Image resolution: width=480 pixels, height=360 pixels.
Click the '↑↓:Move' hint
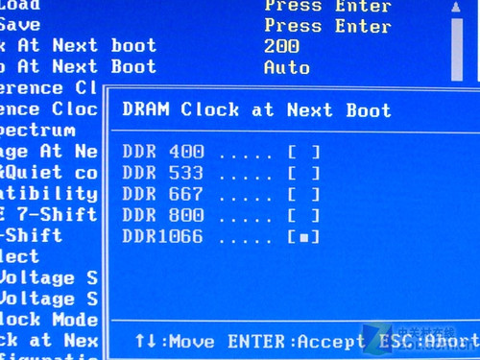(175, 342)
